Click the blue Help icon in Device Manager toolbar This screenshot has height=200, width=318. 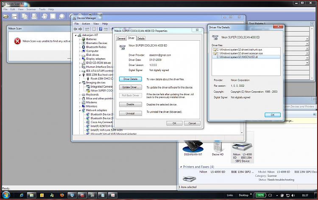[100, 29]
